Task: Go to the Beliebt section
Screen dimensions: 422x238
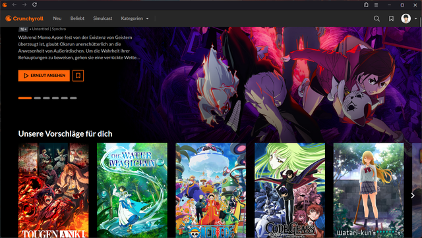Action: point(77,18)
